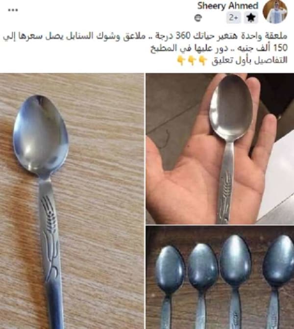Click the number 360 in the post text
This screenshot has width=294, height=329.
pos(182,36)
